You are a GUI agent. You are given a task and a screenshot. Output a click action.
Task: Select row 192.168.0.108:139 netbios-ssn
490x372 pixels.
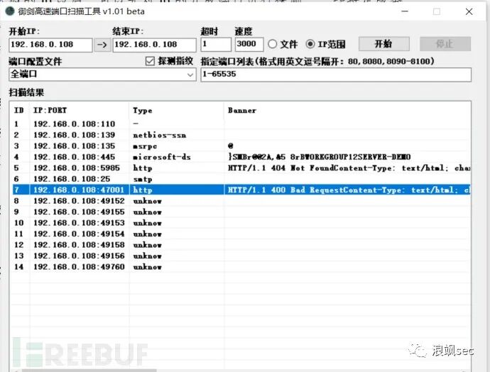click(241, 135)
